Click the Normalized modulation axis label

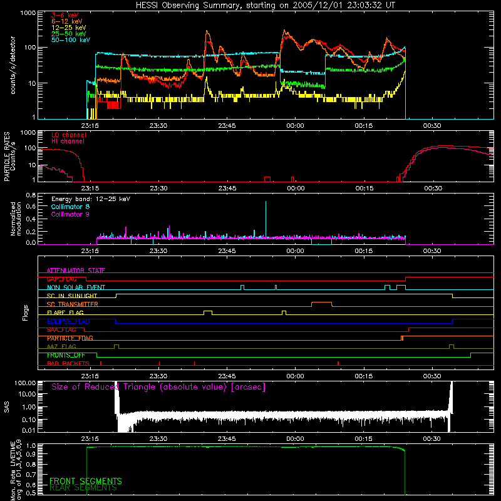tap(16, 219)
